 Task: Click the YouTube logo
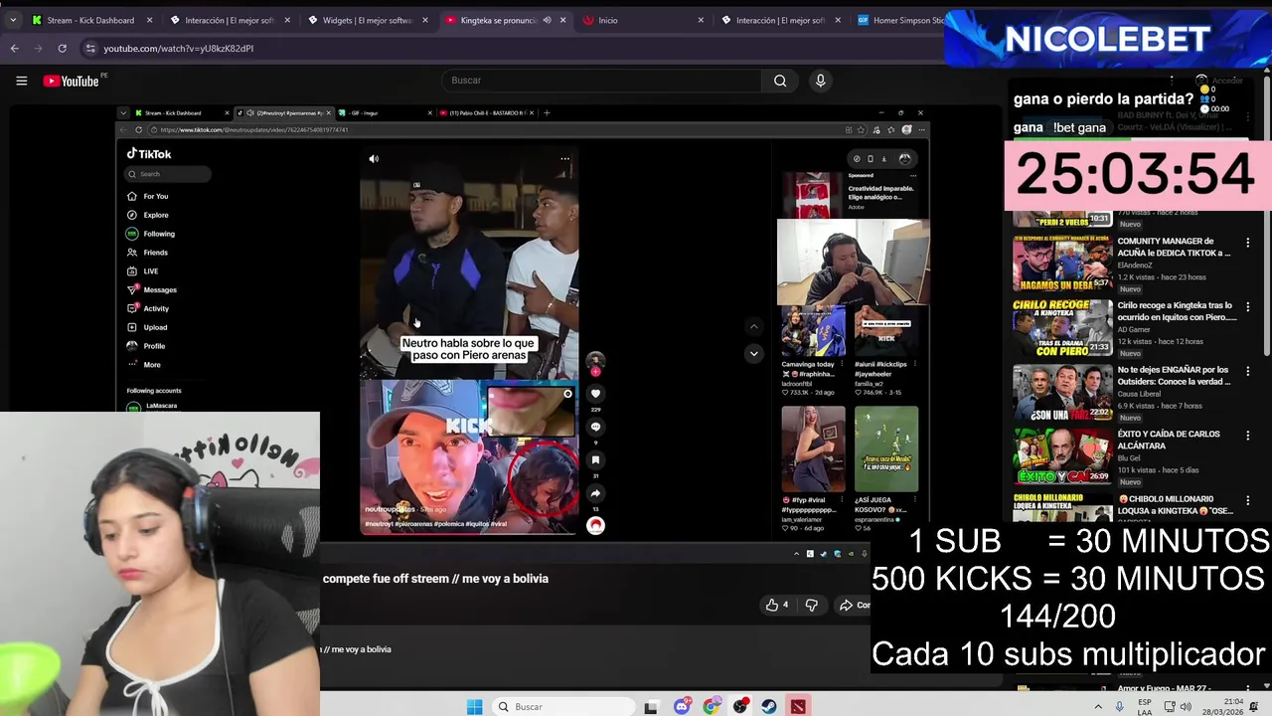click(x=73, y=81)
